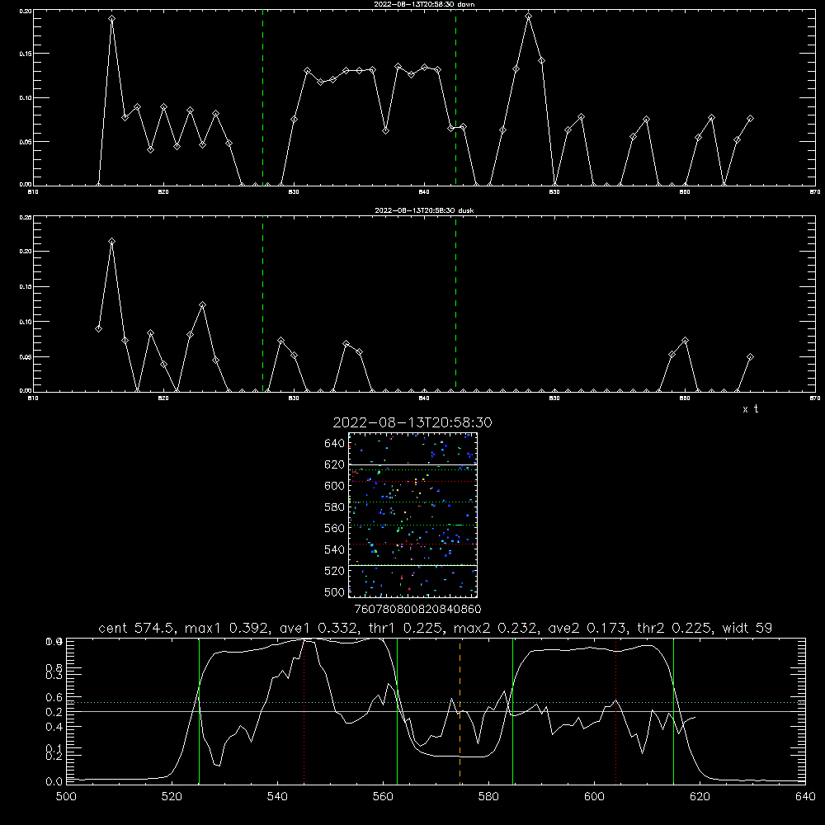Click the green vertical line at 615 in the bottom plot
825x825 pixels.
[673, 711]
